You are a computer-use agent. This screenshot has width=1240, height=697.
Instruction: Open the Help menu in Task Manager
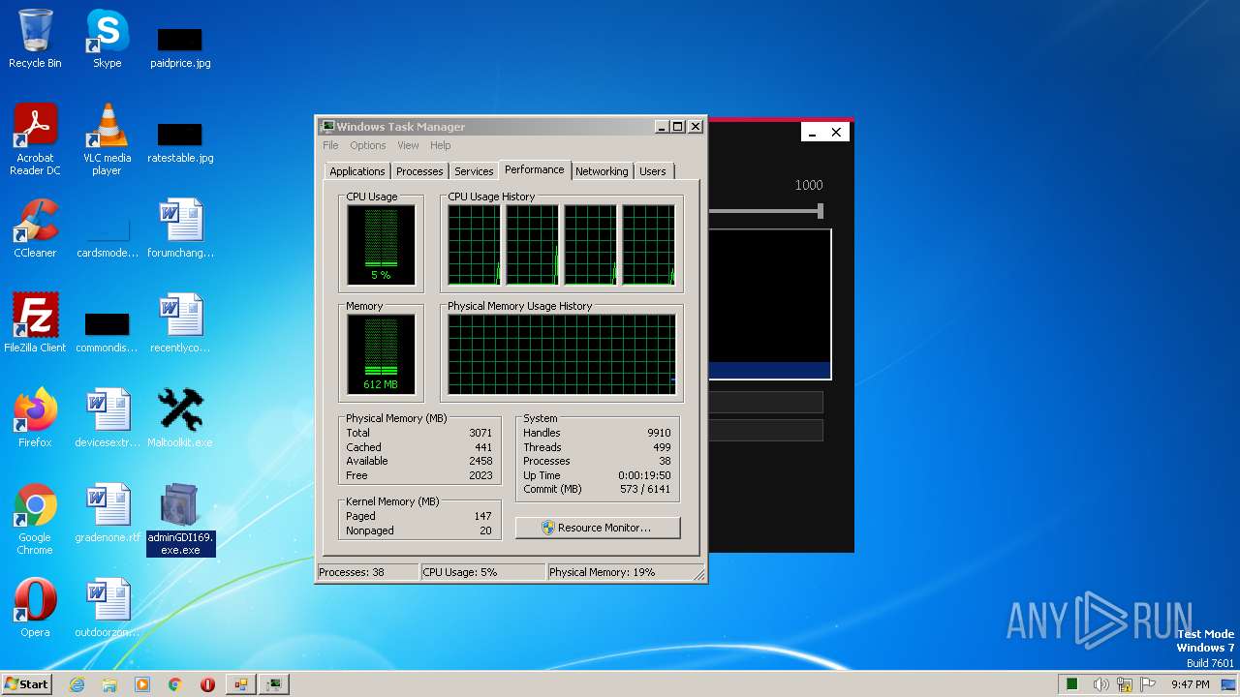441,145
